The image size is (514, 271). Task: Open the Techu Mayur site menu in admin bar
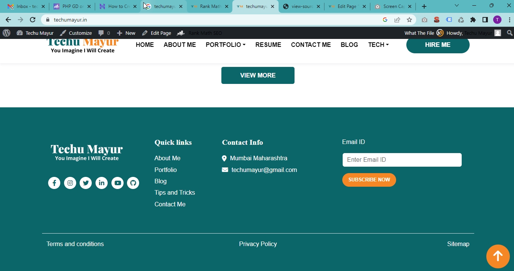35,33
